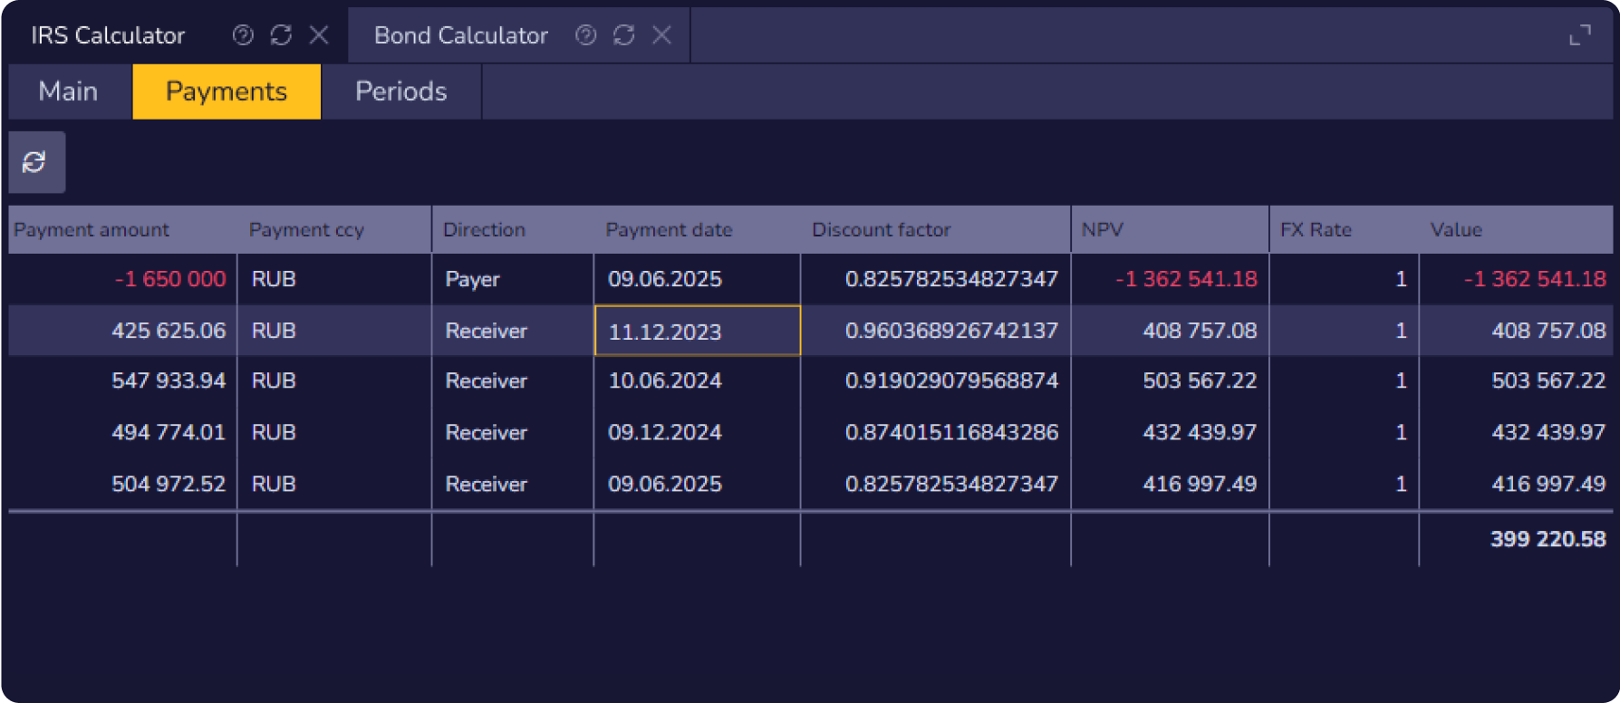Click the total value 399 220.58
This screenshot has width=1620, height=703.
1548,540
